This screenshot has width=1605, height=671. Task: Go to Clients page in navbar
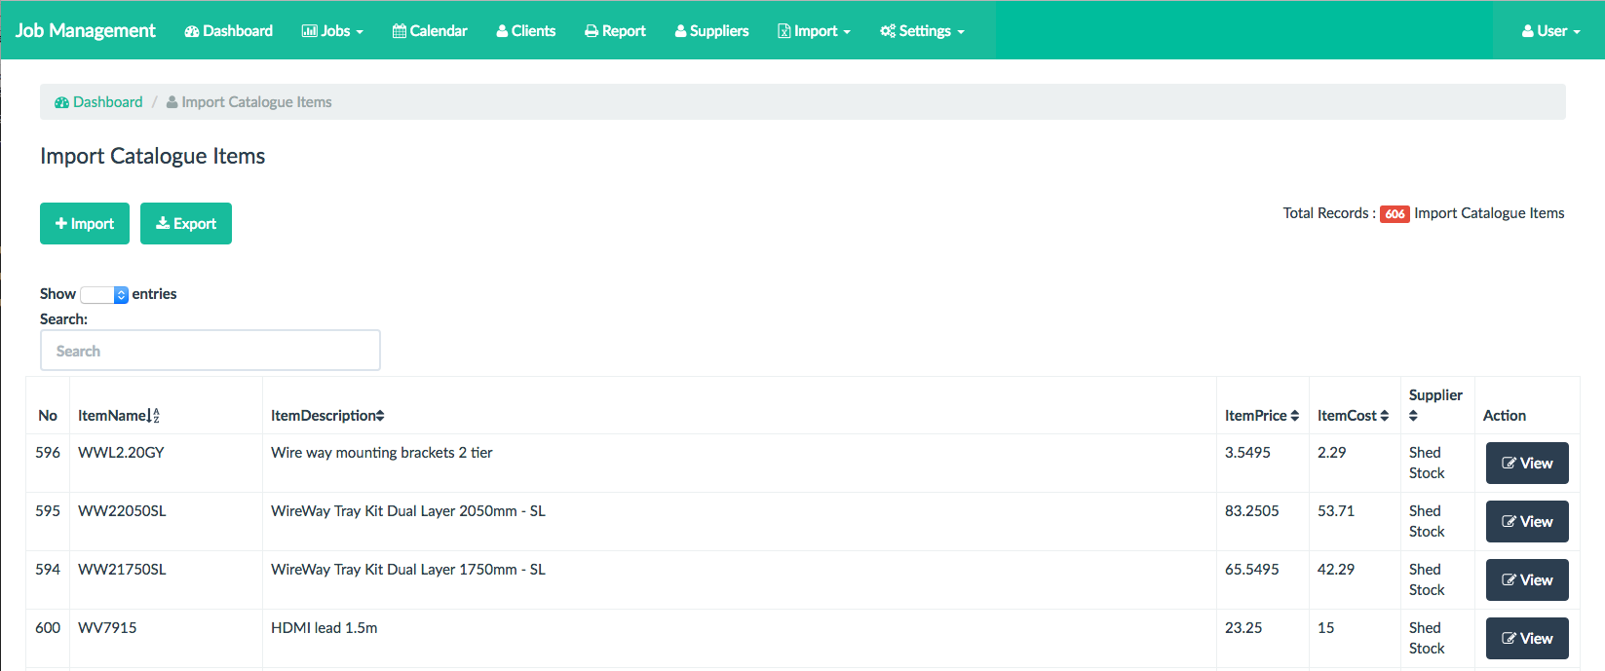coord(525,31)
